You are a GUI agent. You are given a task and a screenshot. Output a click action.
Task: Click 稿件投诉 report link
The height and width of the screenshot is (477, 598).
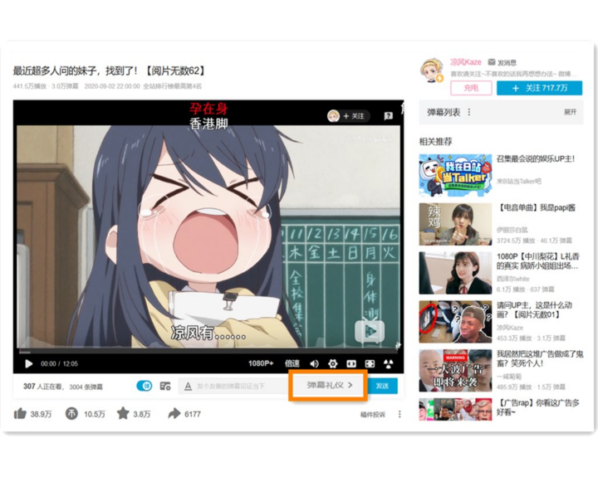[373, 415]
